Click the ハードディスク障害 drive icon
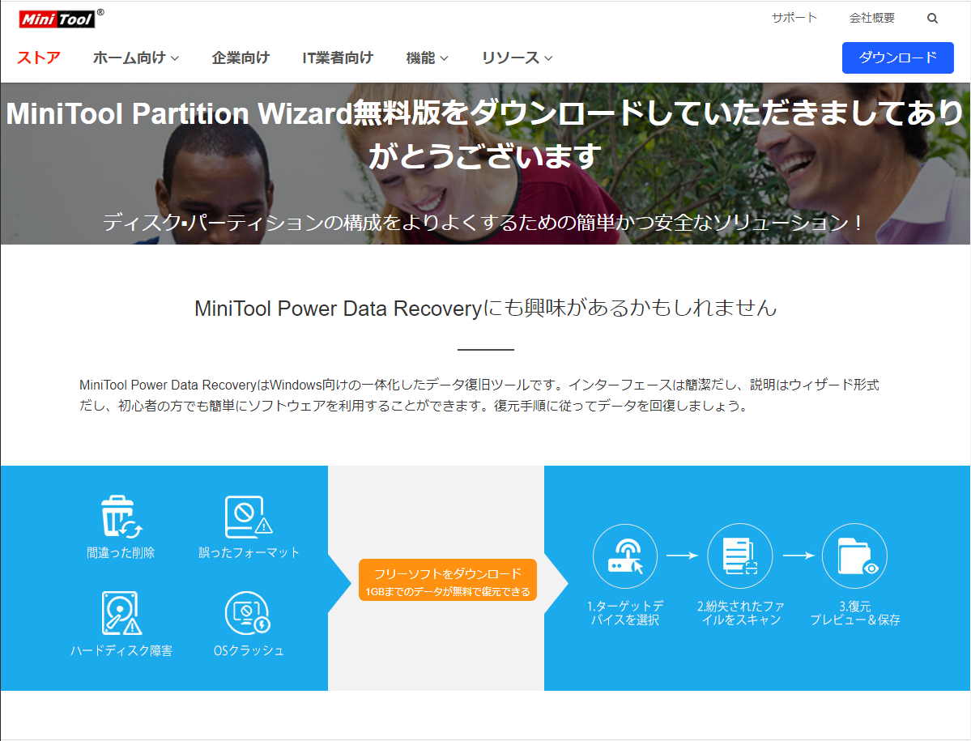The image size is (971, 741). [121, 613]
